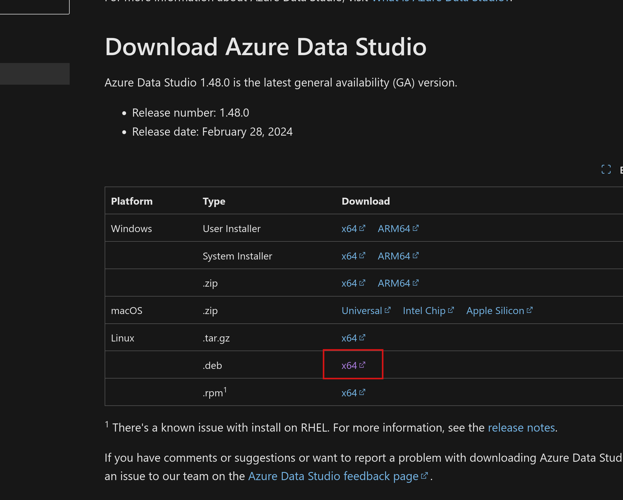Image resolution: width=623 pixels, height=500 pixels.
Task: Download Windows .zip ARM64 build
Action: [x=394, y=283]
